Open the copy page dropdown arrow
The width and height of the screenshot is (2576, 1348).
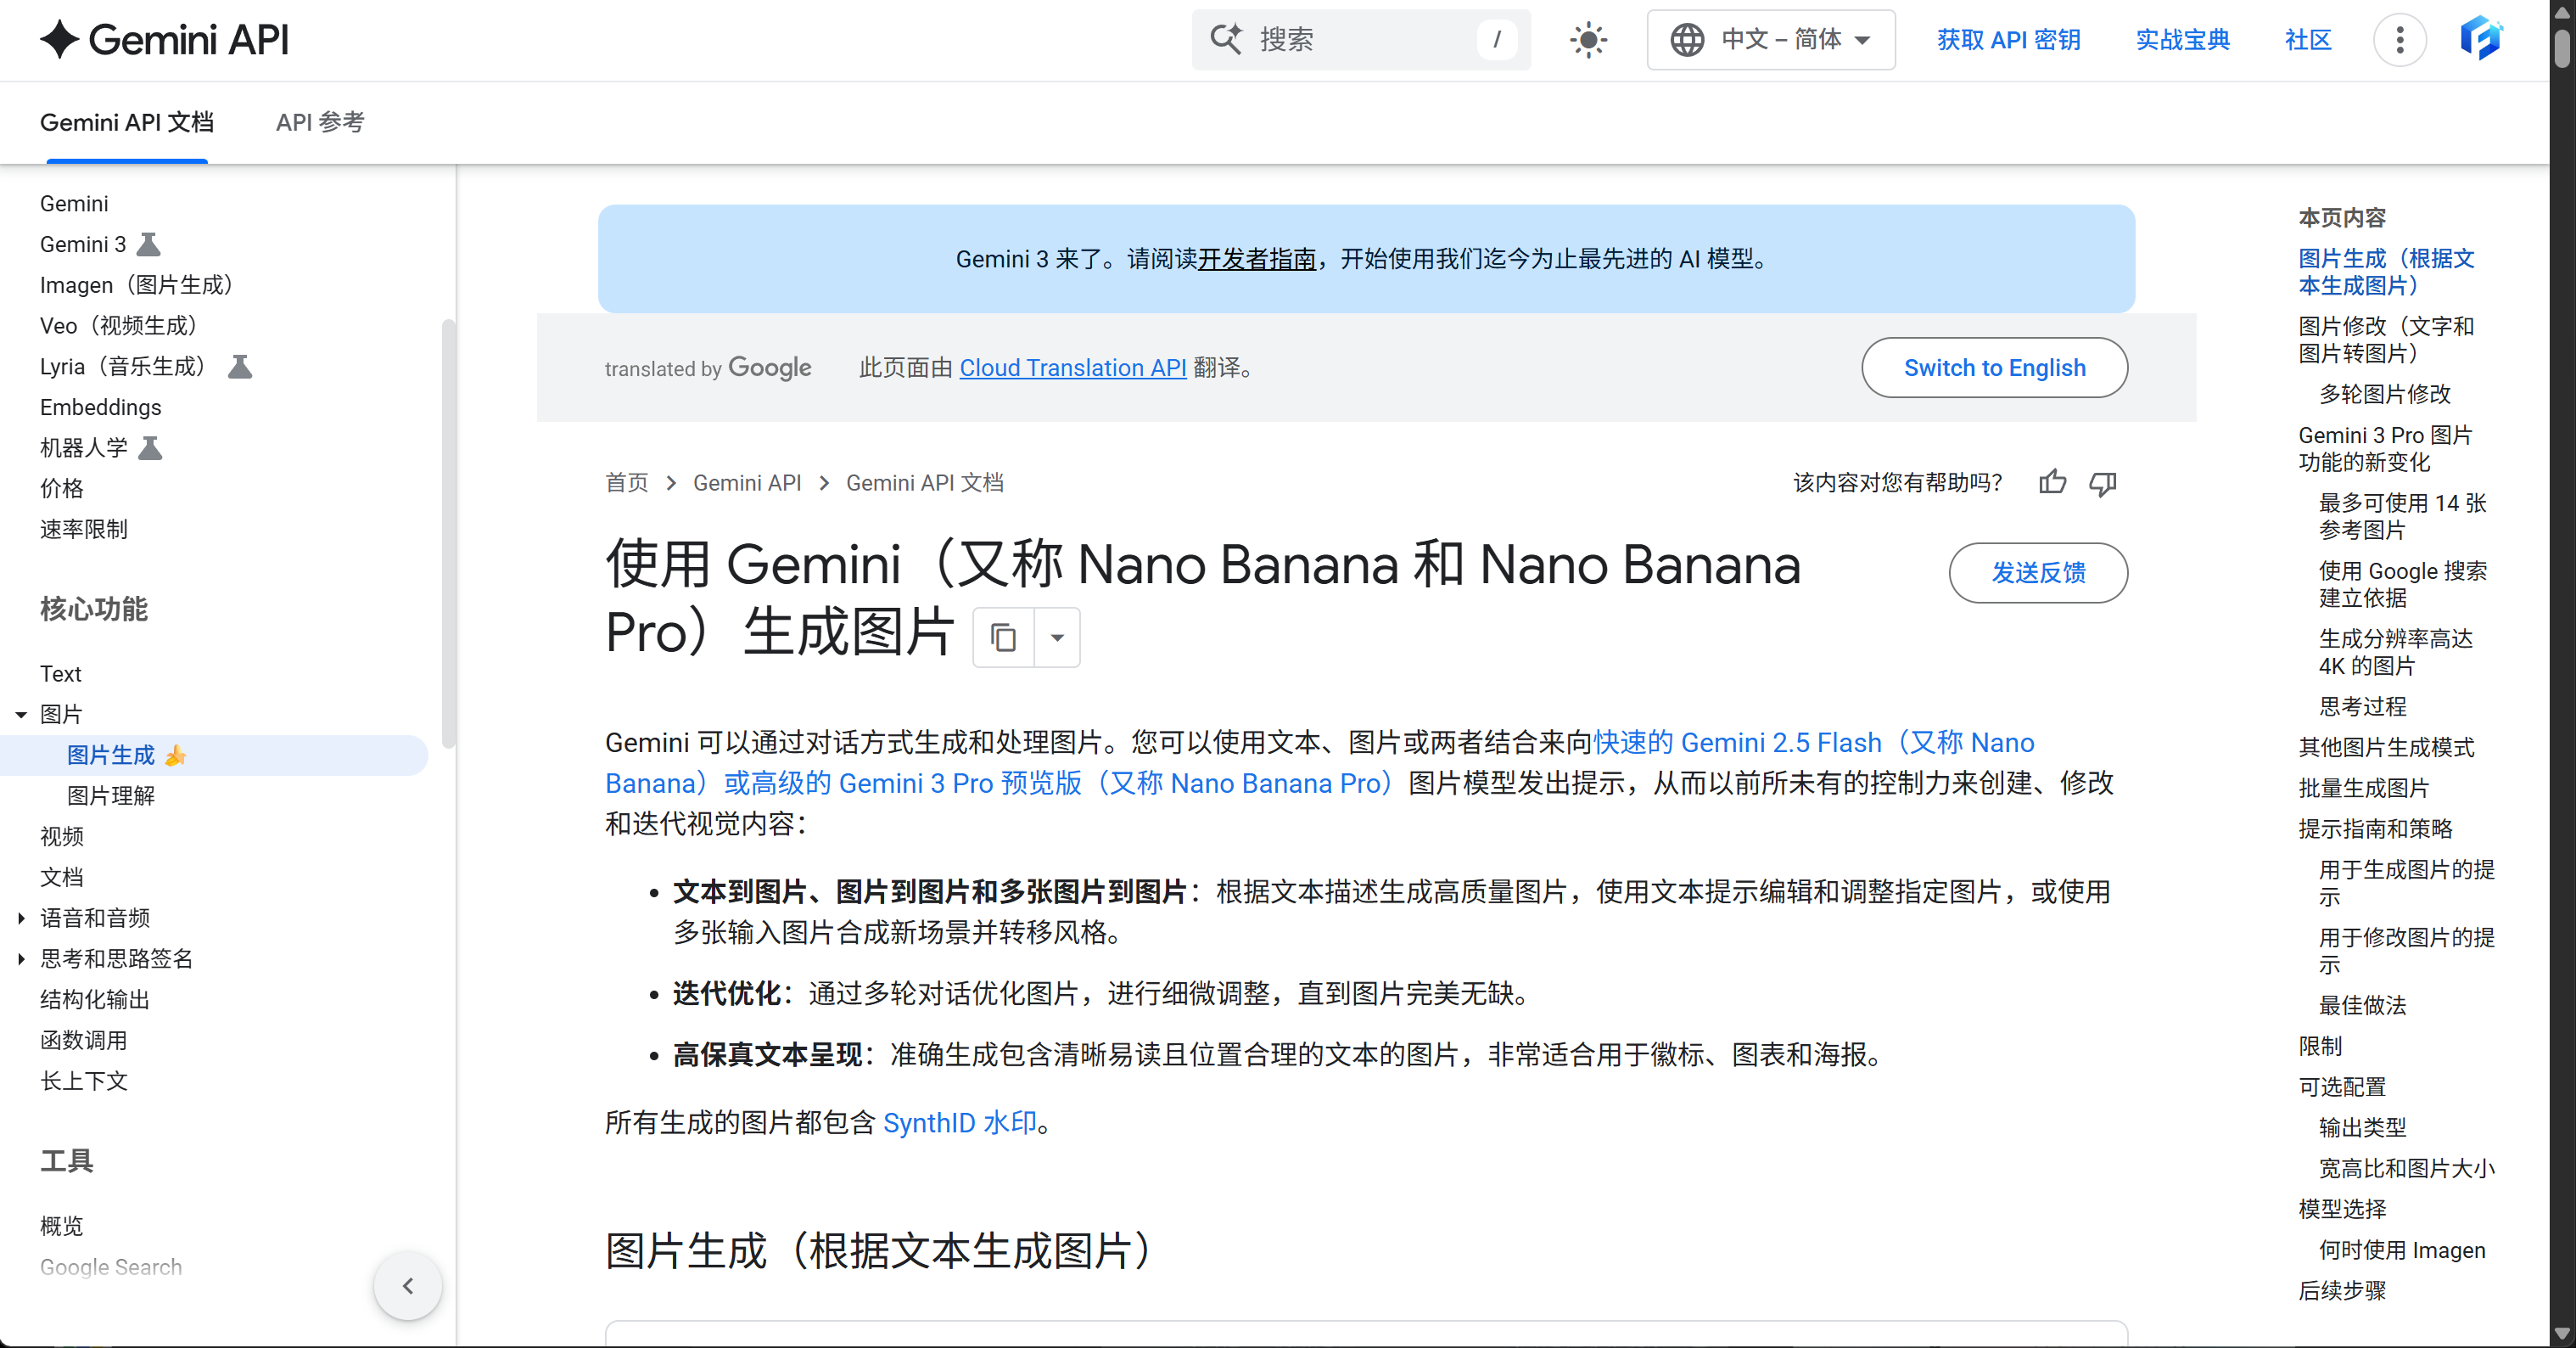click(x=1057, y=637)
